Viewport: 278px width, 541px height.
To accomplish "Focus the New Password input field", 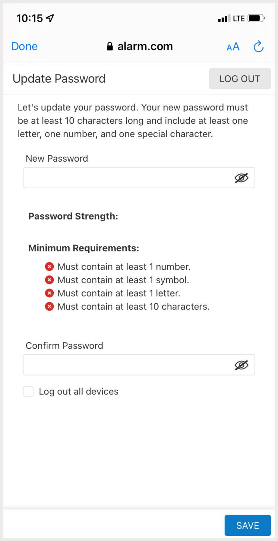I will (126, 178).
